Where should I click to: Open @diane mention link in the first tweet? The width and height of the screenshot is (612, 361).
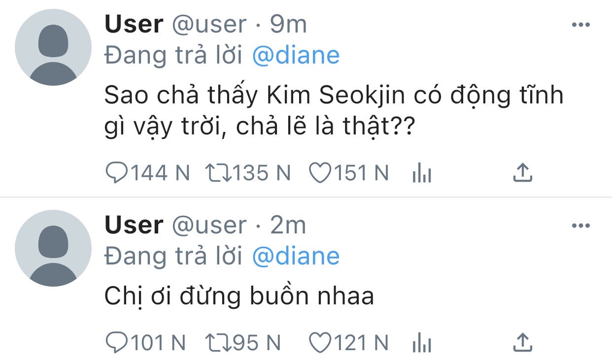tap(296, 56)
